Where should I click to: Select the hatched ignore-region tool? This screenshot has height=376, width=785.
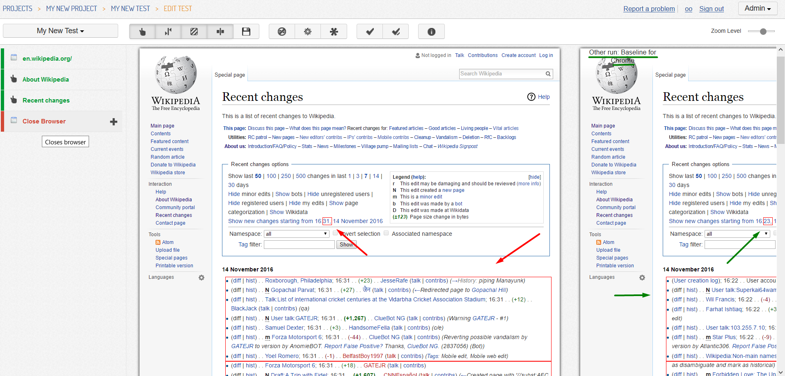194,32
